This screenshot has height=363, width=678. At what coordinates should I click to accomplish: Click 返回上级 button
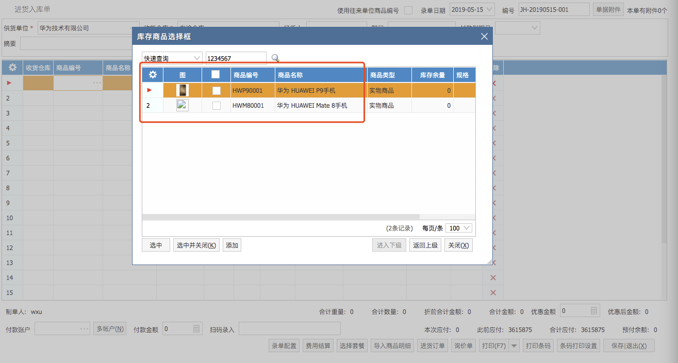[425, 245]
